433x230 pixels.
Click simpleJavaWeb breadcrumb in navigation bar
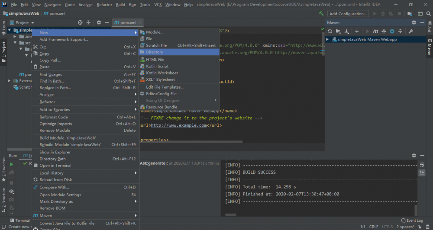(21, 13)
